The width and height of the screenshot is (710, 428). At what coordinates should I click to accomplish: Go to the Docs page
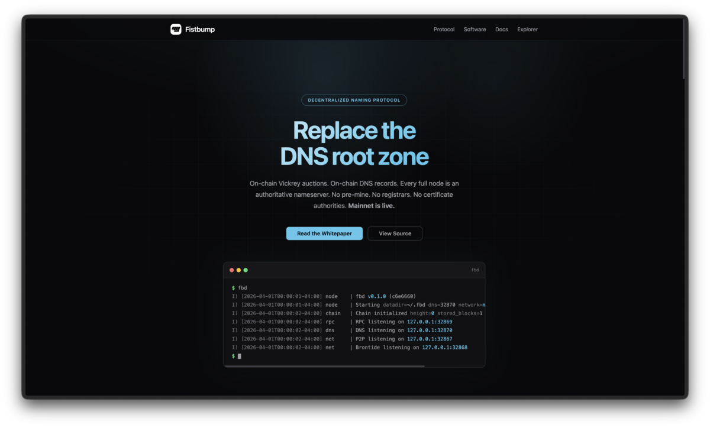point(501,30)
